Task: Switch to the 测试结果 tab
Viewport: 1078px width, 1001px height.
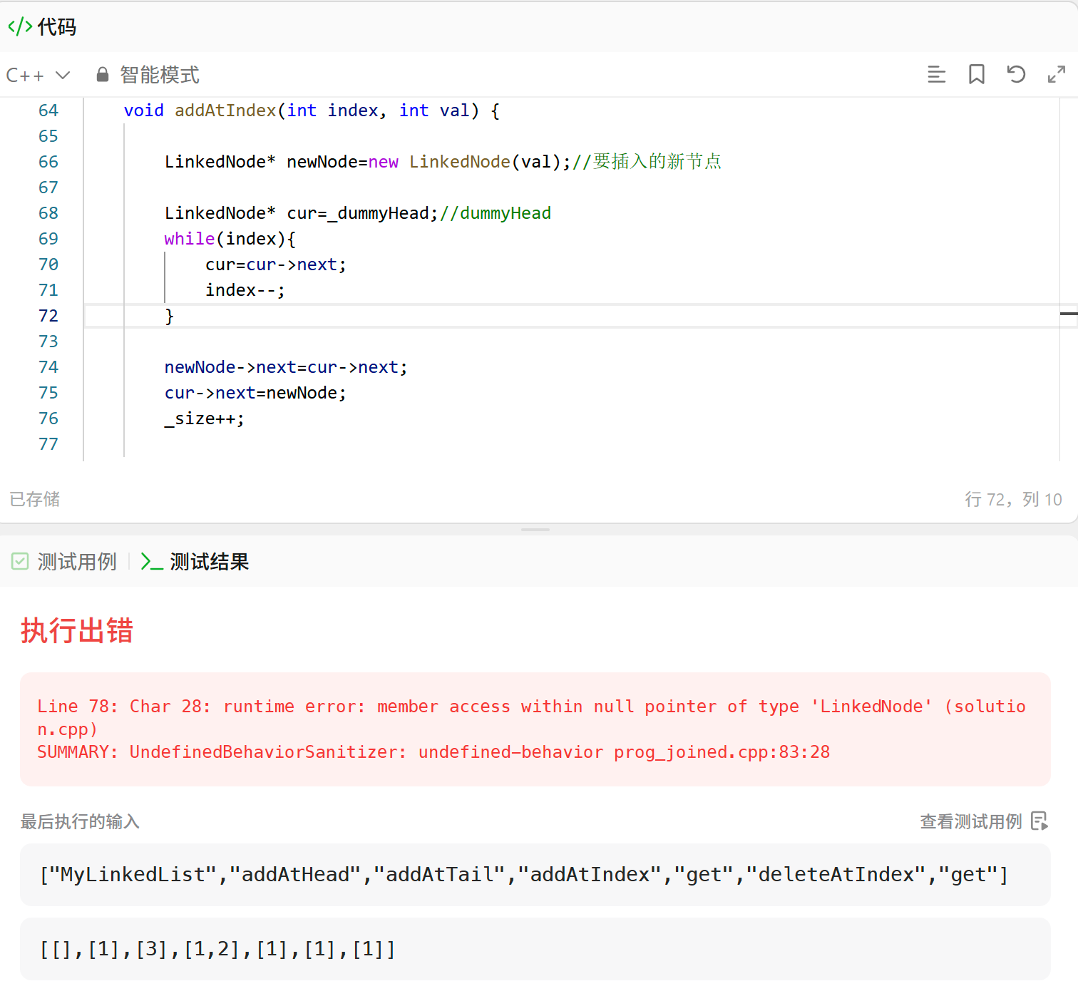Action: point(195,562)
